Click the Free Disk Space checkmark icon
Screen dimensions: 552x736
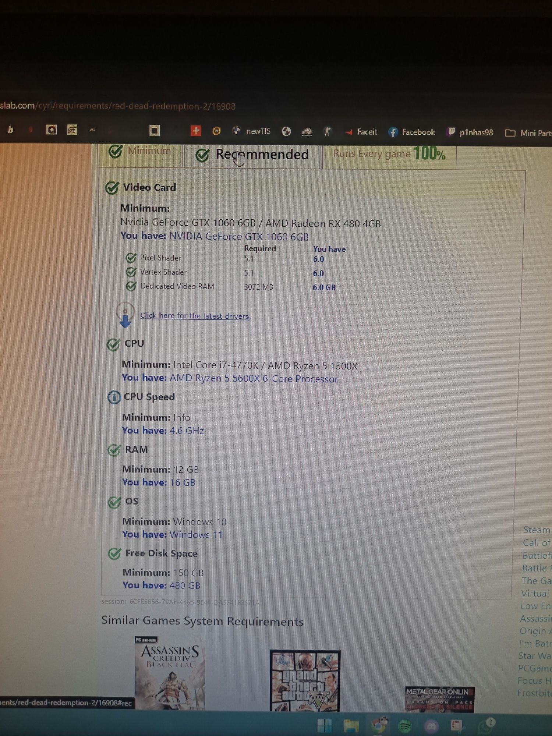[x=115, y=553]
